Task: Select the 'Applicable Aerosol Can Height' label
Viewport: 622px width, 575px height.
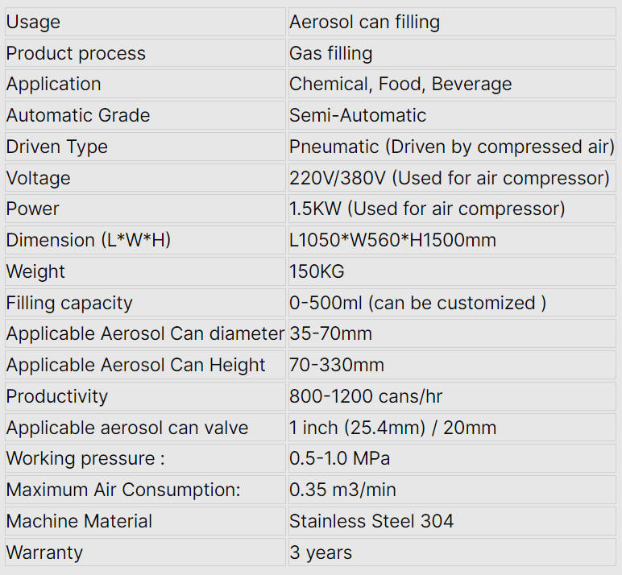Action: [x=135, y=365]
